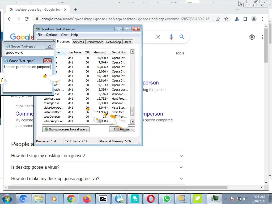Select the WebCompani... process row

click(x=86, y=117)
